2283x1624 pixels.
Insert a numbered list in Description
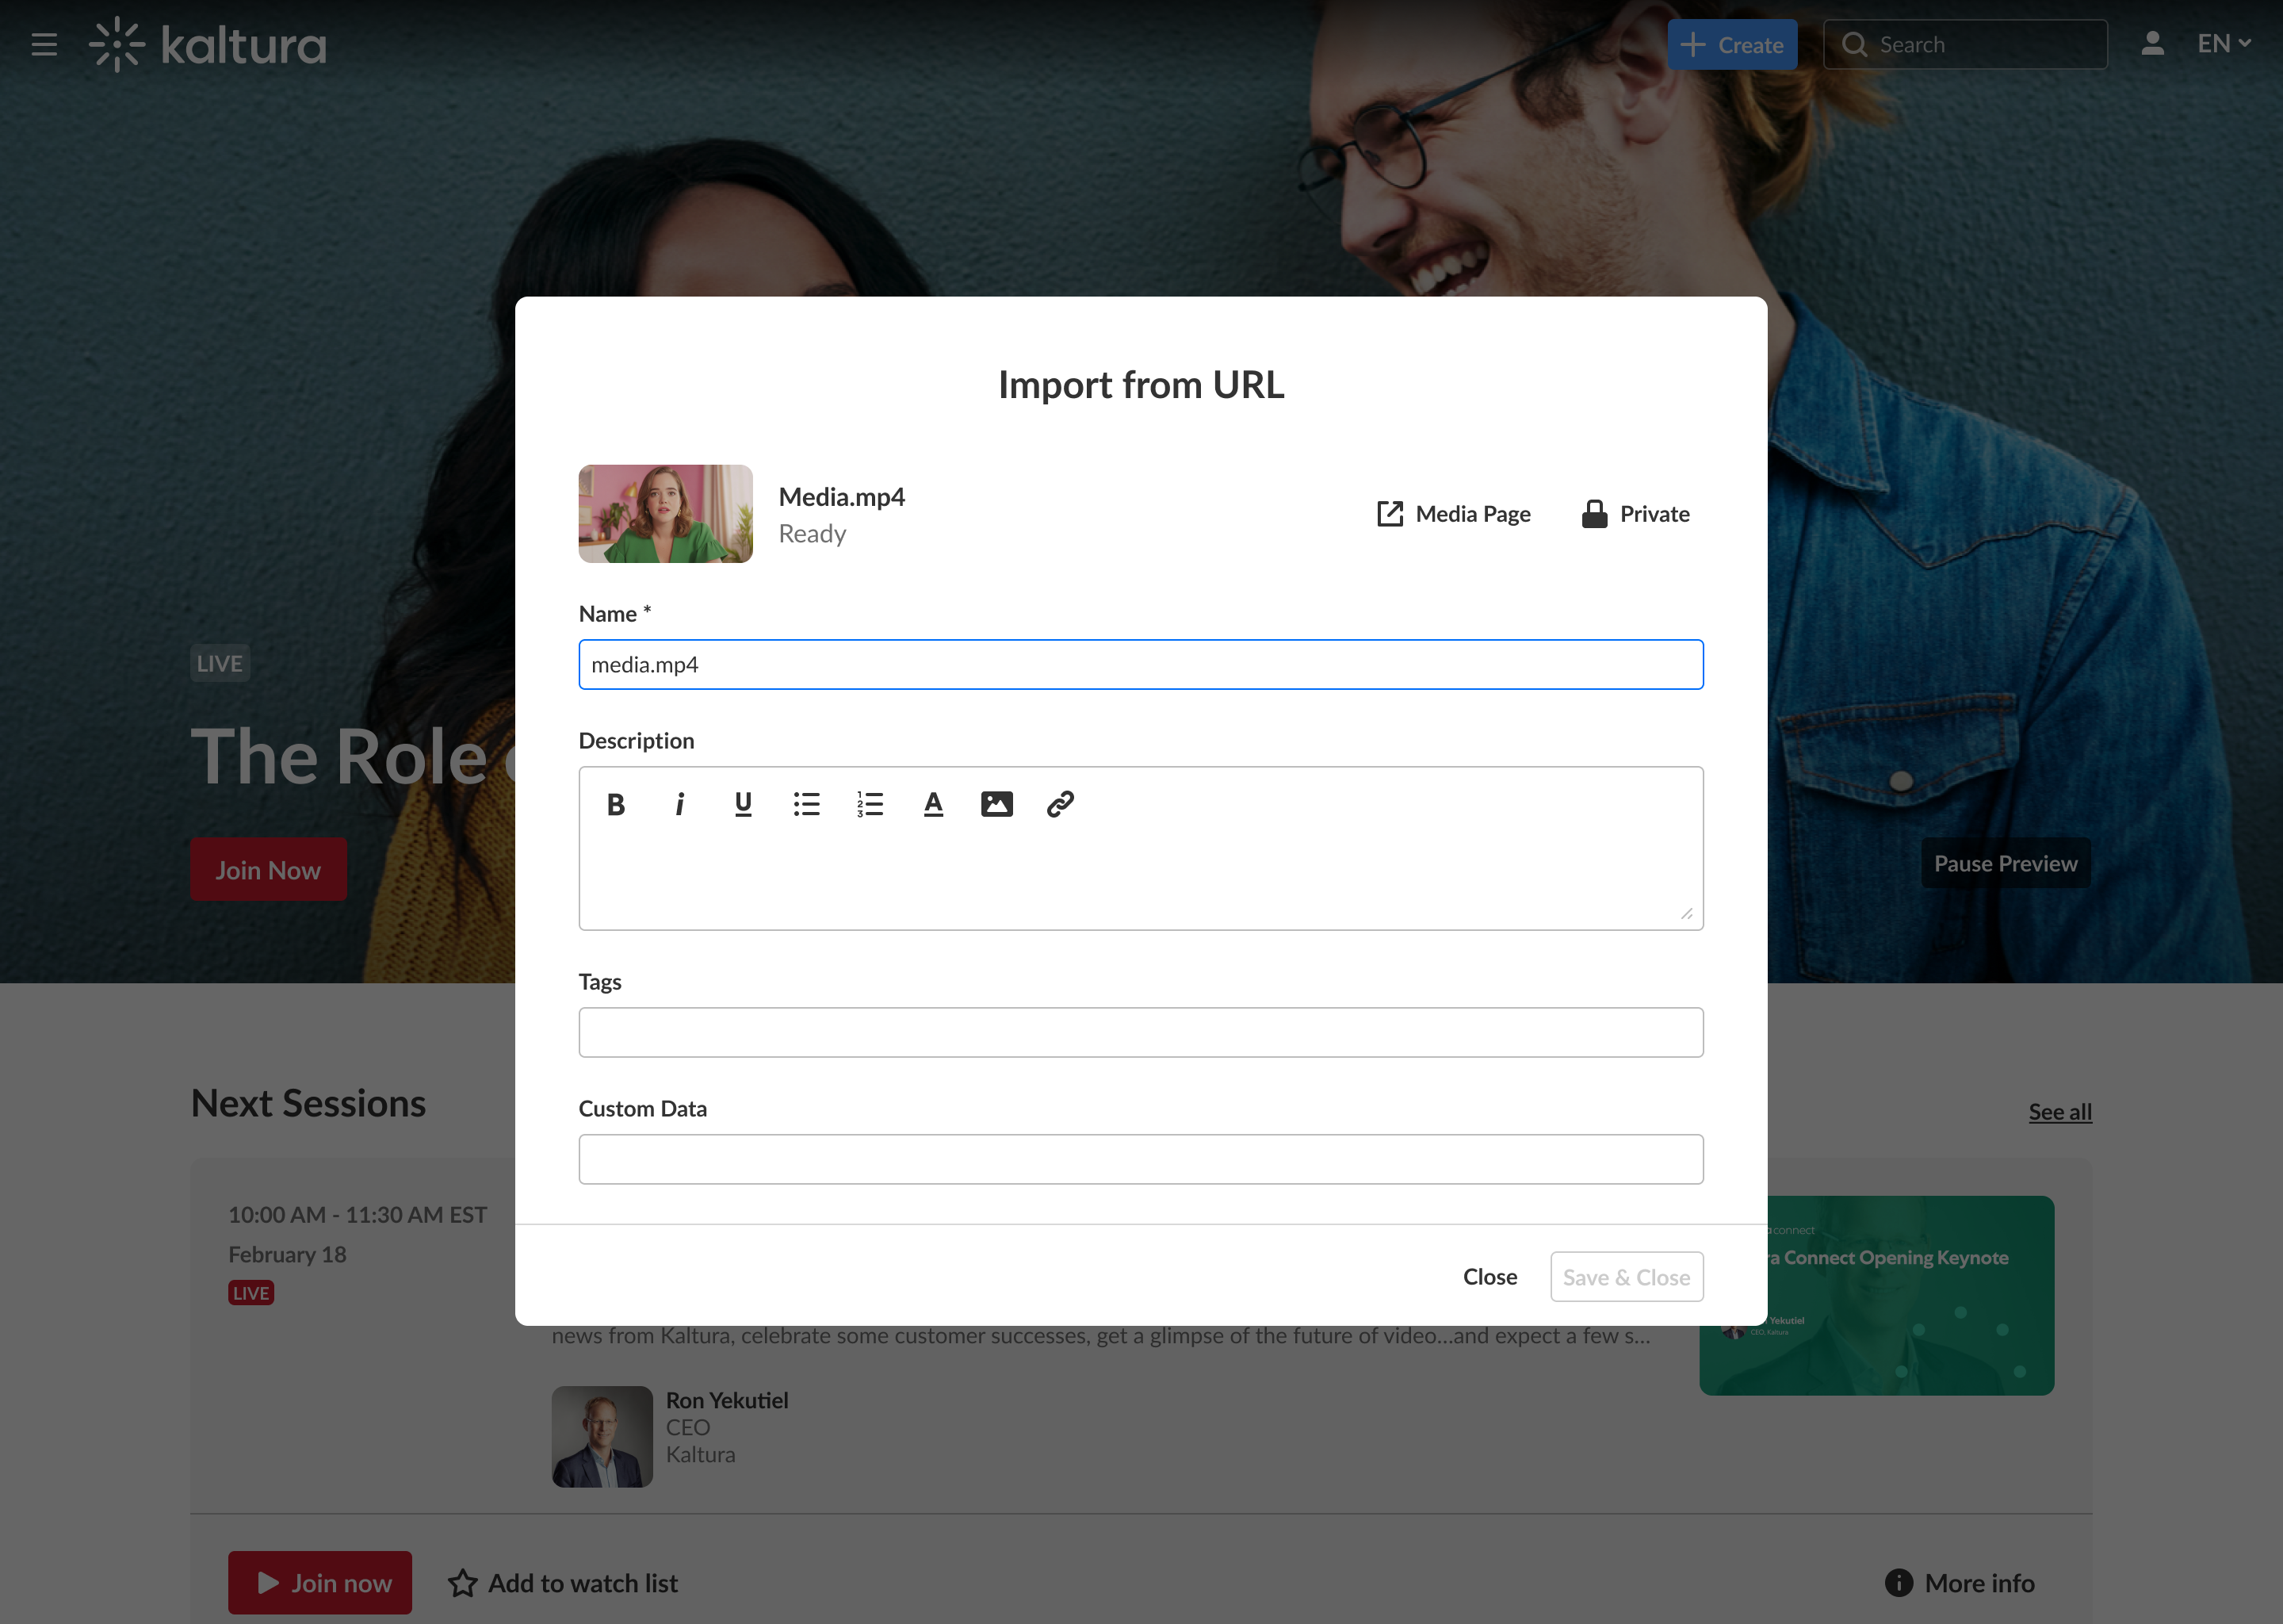click(870, 804)
